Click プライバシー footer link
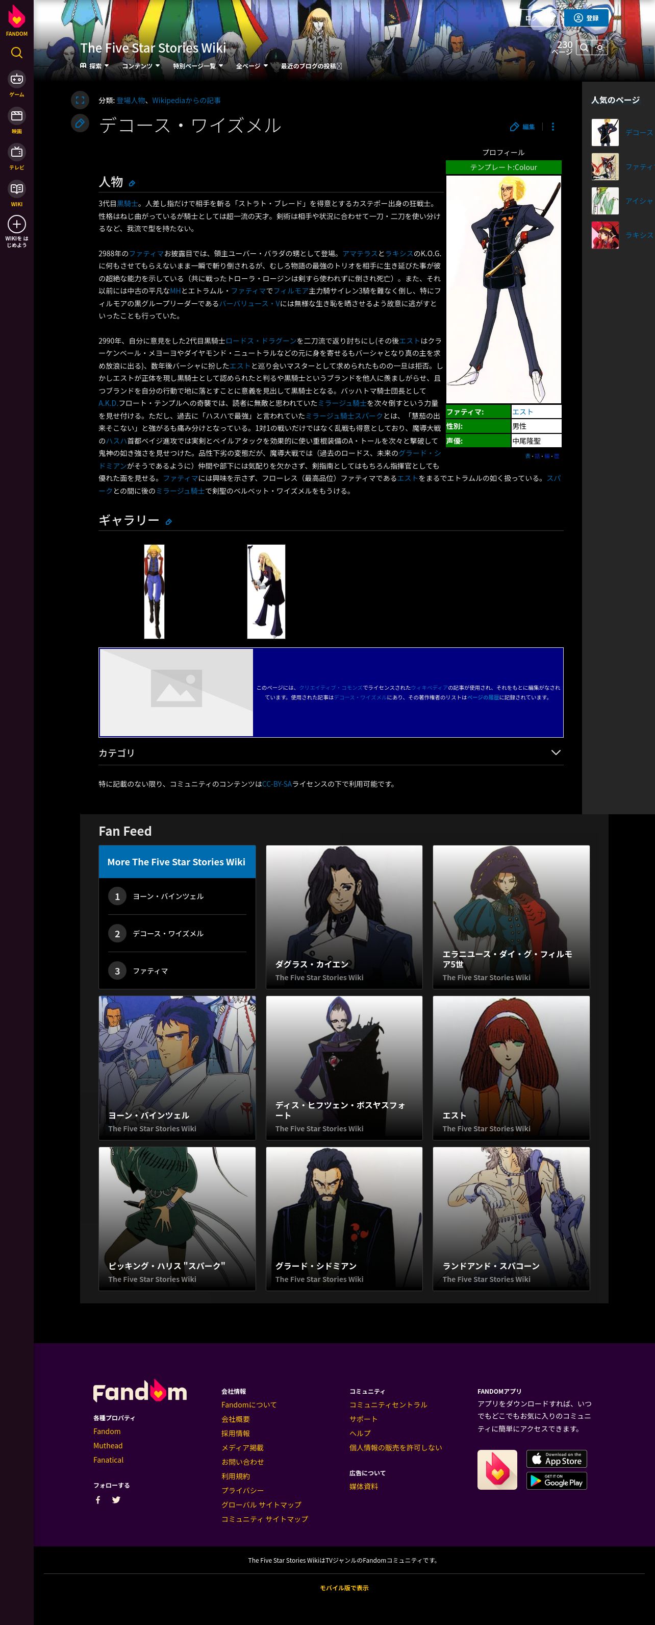Image resolution: width=655 pixels, height=1625 pixels. point(243,1491)
